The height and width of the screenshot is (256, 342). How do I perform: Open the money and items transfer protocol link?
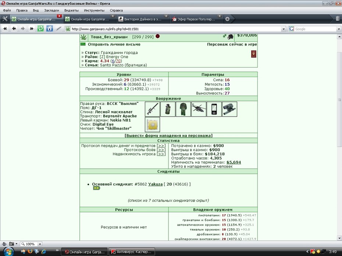point(161,146)
